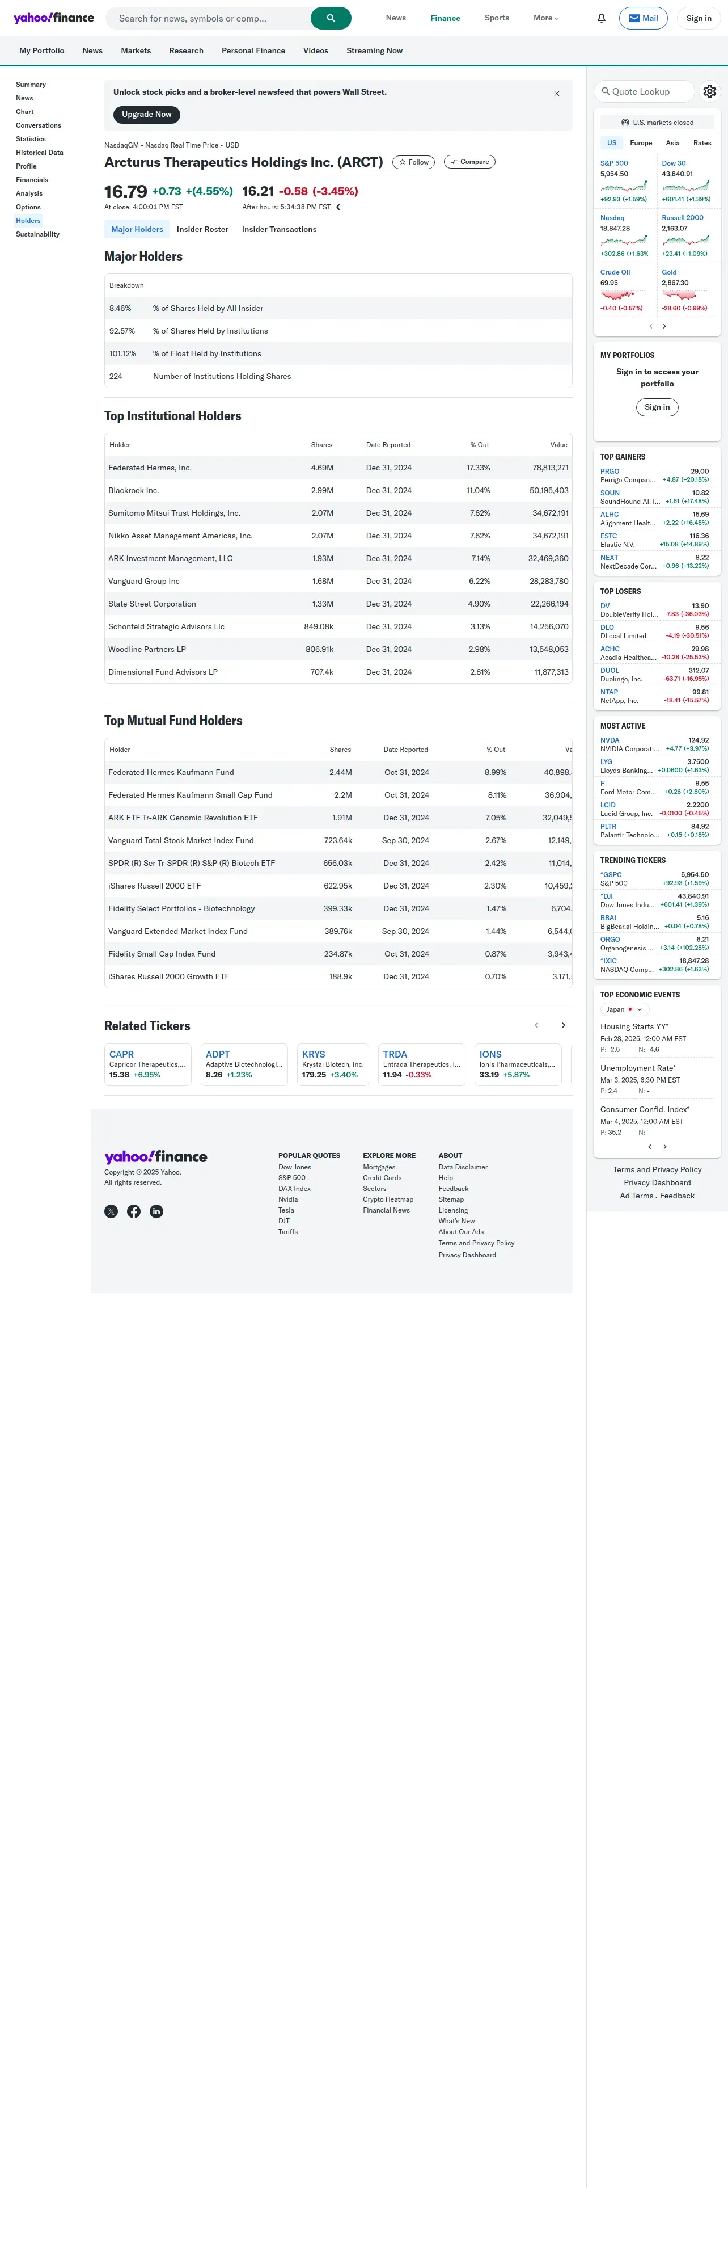Image resolution: width=728 pixels, height=2252 pixels.
Task: Select the US markets tab
Action: (612, 142)
